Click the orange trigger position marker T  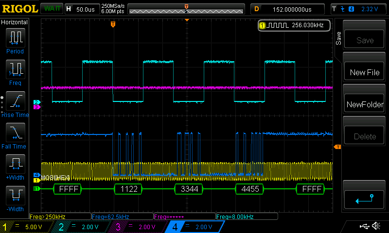[113, 24]
